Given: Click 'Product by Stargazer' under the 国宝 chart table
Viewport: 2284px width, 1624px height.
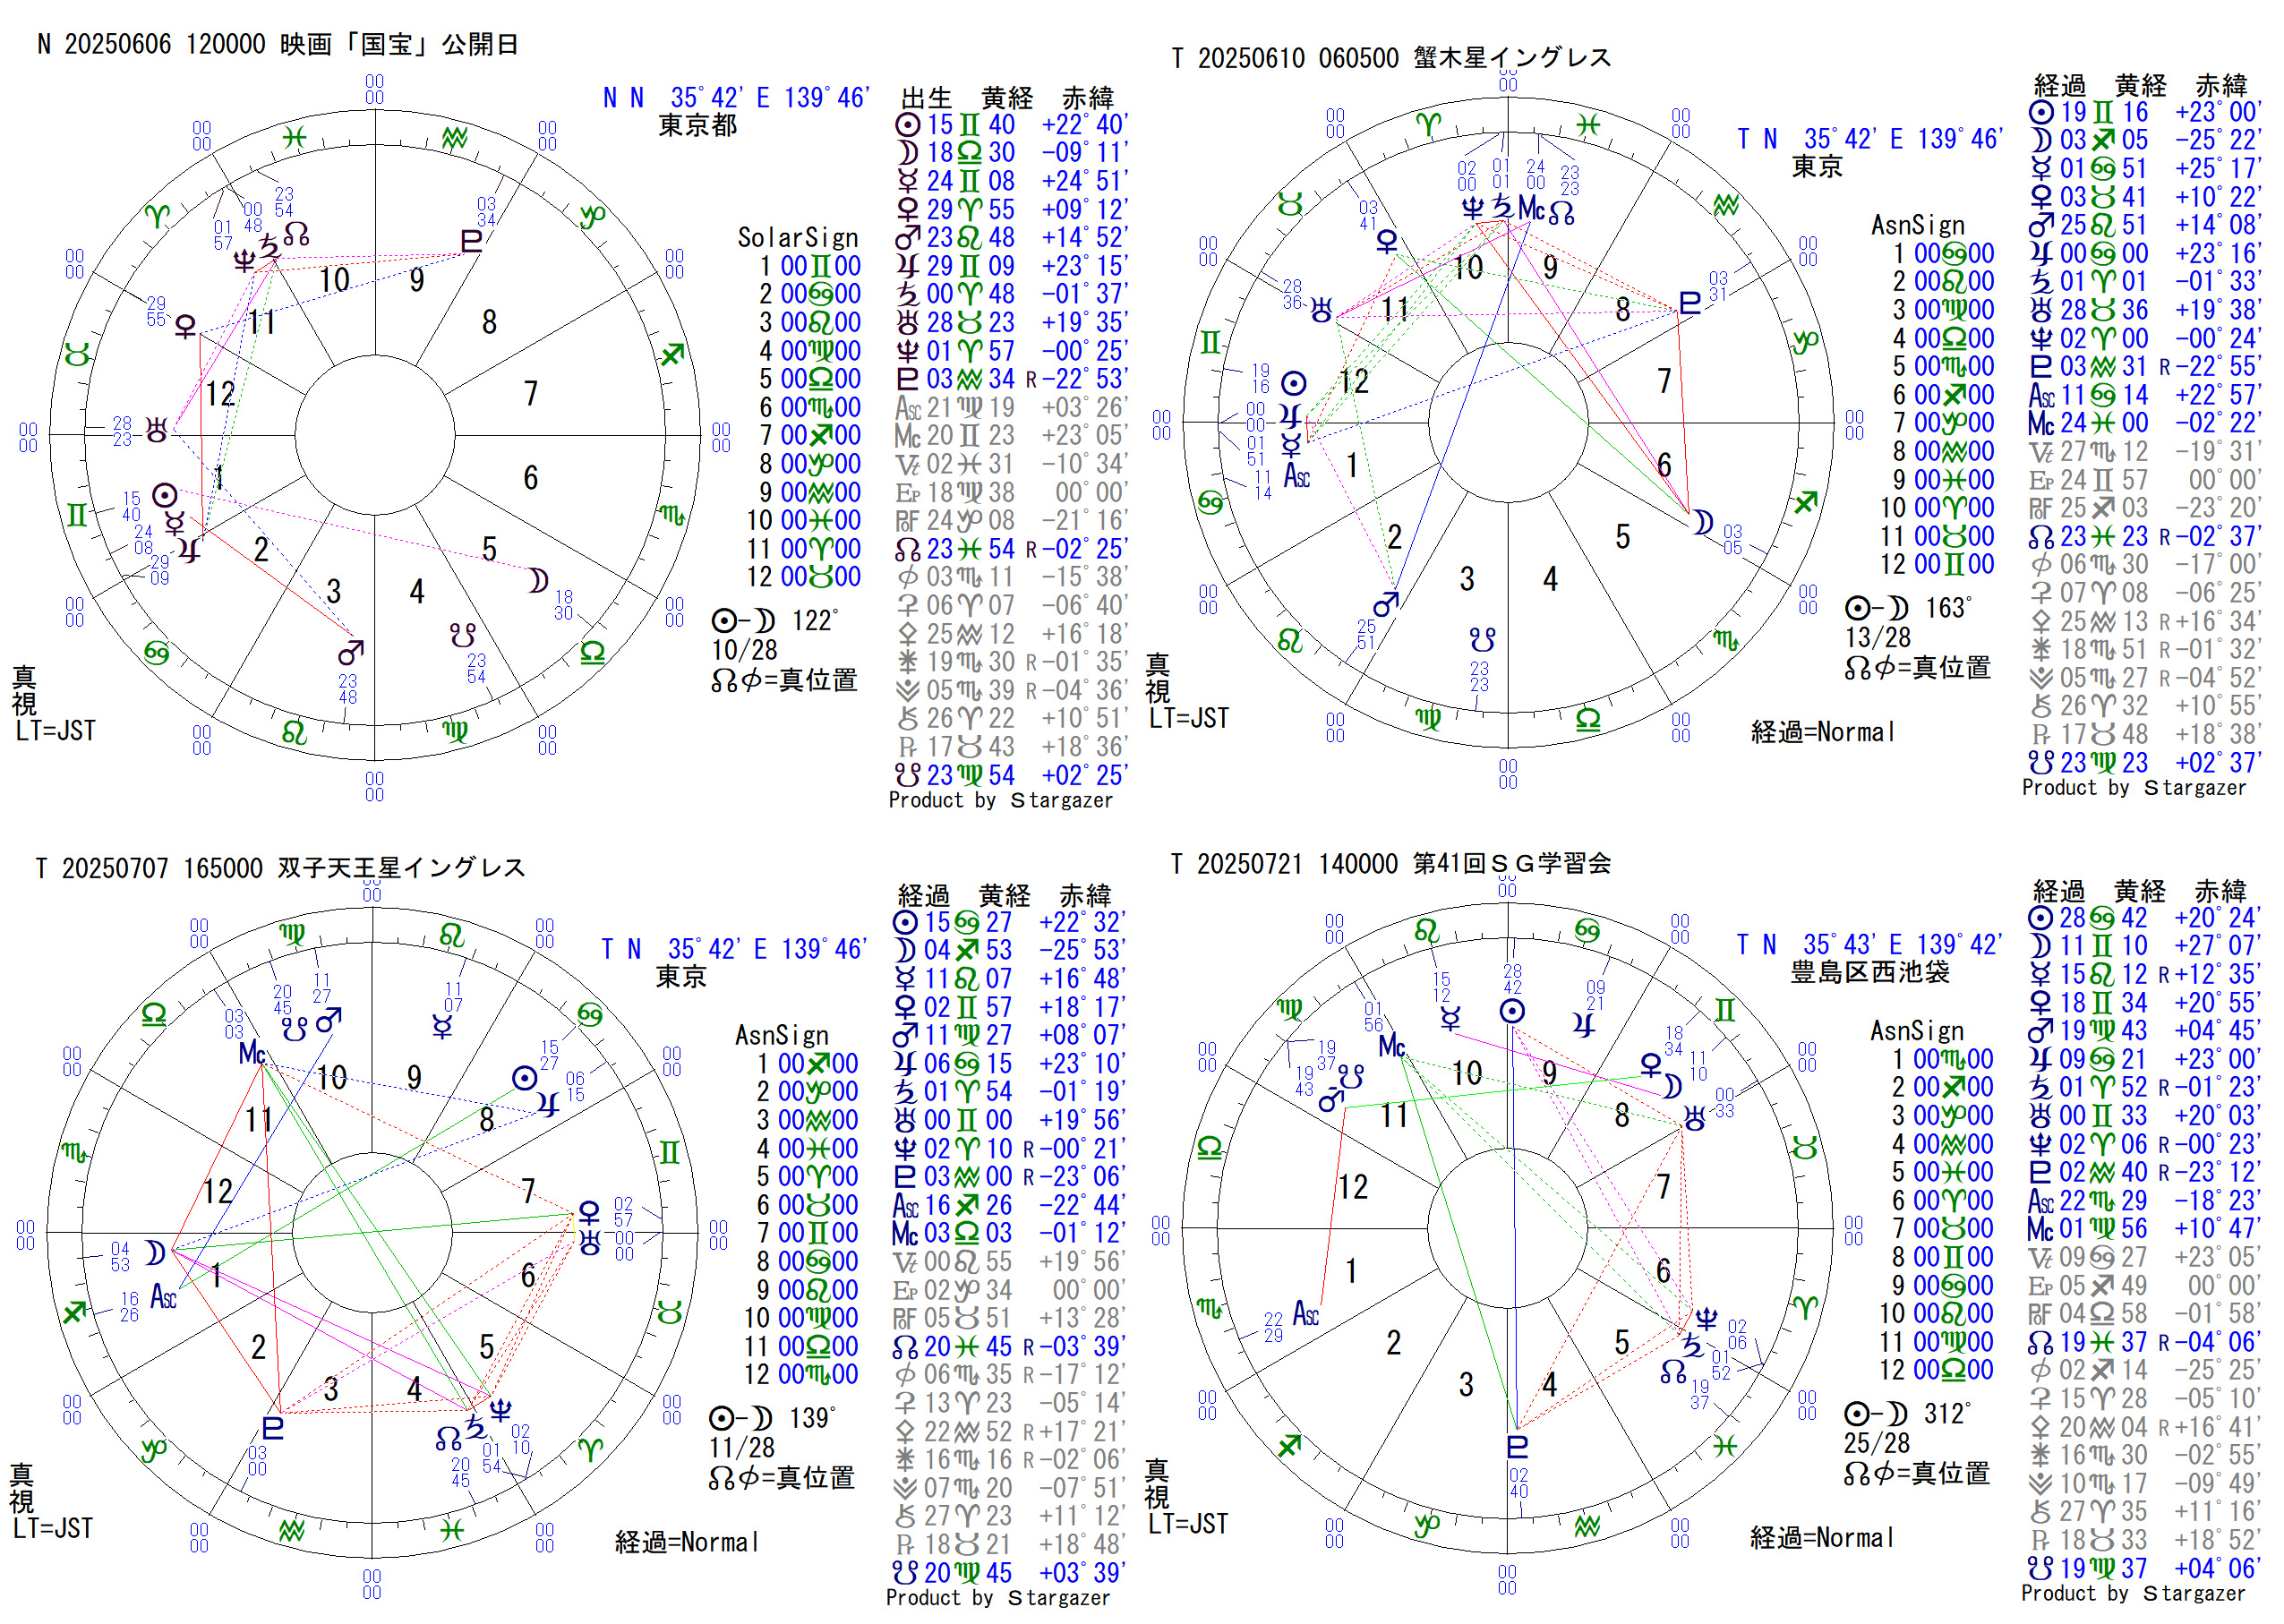Looking at the screenshot, I should (x=1000, y=800).
